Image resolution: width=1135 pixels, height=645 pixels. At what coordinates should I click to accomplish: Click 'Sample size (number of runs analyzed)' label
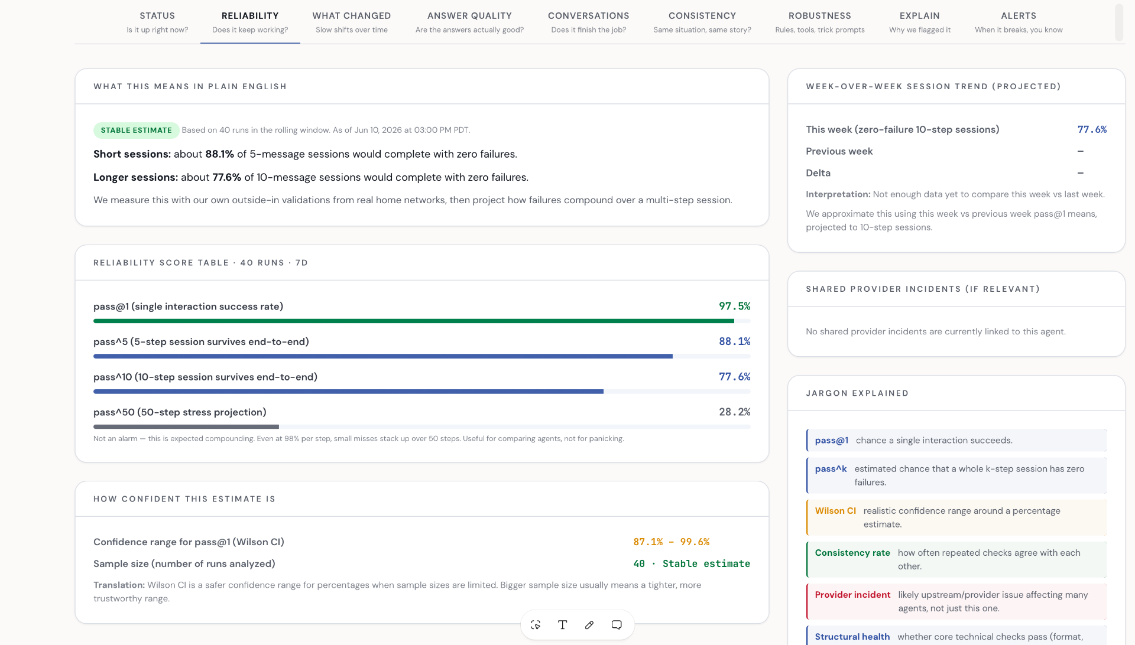click(184, 564)
